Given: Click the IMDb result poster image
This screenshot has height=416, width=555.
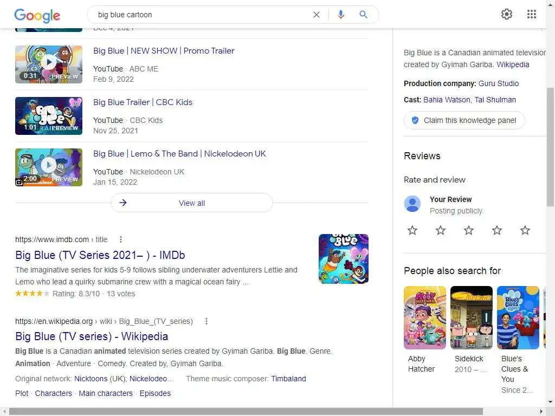Looking at the screenshot, I should [343, 259].
